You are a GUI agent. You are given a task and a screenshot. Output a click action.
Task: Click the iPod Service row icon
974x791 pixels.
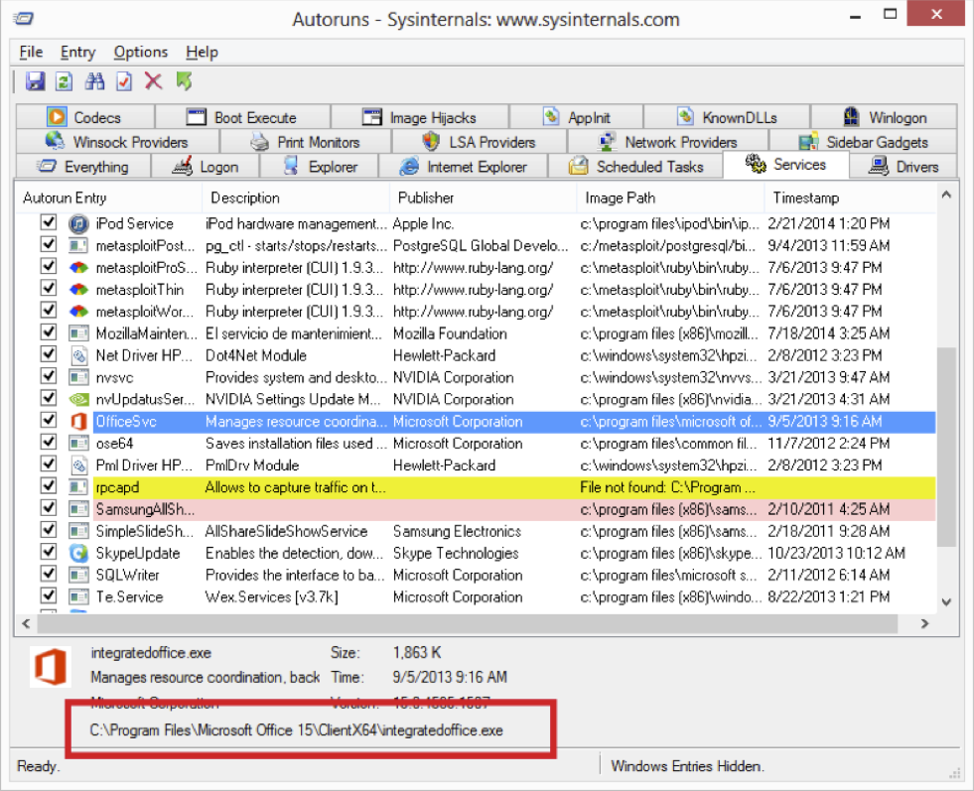(x=78, y=223)
